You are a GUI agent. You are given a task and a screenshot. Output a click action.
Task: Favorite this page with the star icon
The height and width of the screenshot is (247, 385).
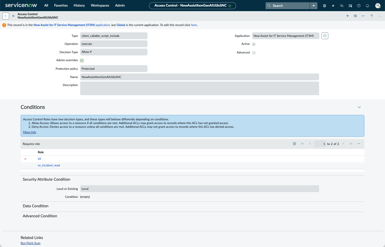point(230,6)
